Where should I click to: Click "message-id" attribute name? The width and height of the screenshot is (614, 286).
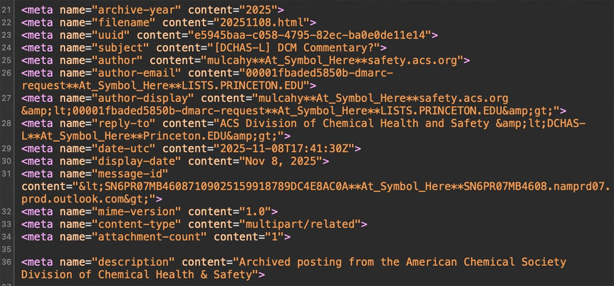click(x=130, y=174)
